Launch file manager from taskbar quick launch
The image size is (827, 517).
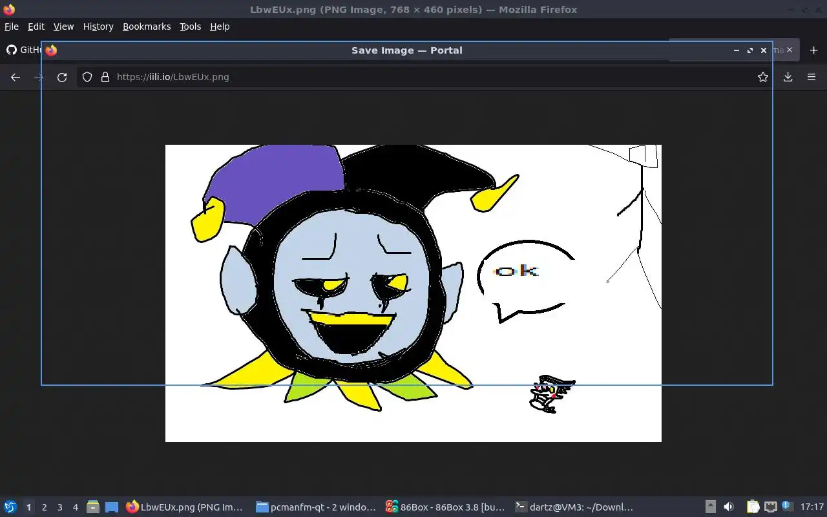(x=93, y=507)
